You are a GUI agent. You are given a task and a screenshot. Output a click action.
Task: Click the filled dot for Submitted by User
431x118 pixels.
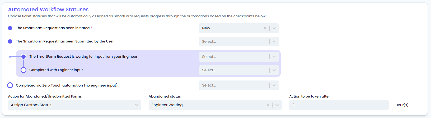pyautogui.click(x=10, y=41)
